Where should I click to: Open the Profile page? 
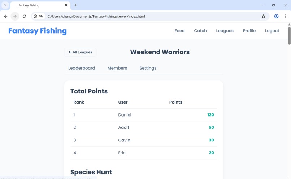[249, 31]
